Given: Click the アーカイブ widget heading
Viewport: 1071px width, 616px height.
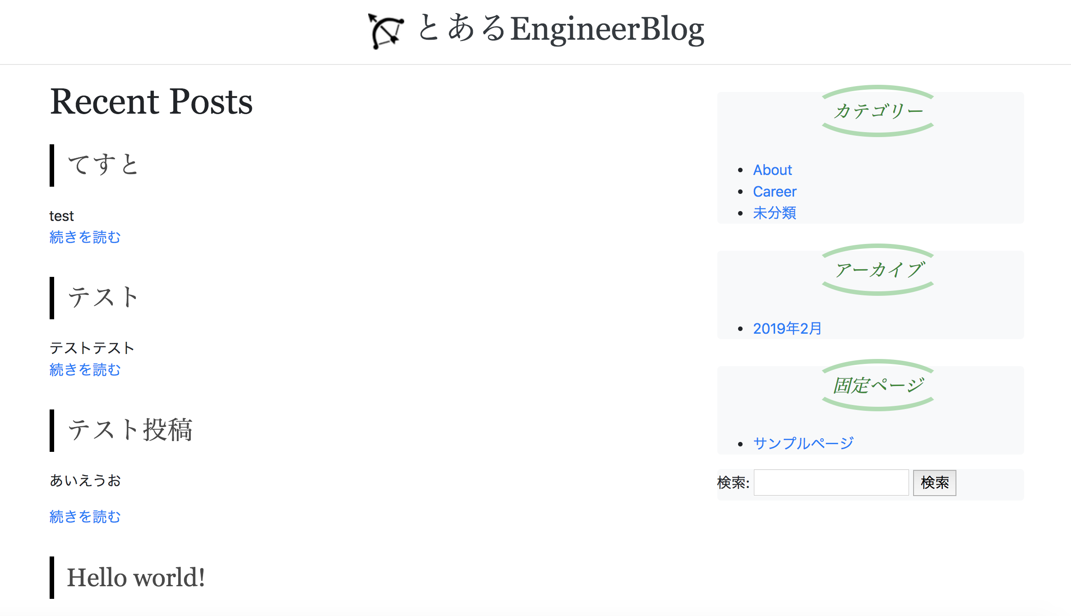Looking at the screenshot, I should [x=879, y=270].
